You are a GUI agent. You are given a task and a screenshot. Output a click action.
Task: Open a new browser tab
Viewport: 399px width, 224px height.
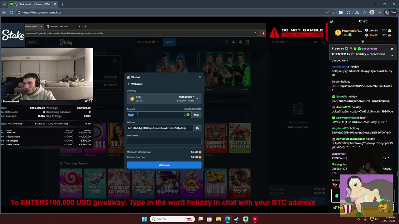(62, 4)
